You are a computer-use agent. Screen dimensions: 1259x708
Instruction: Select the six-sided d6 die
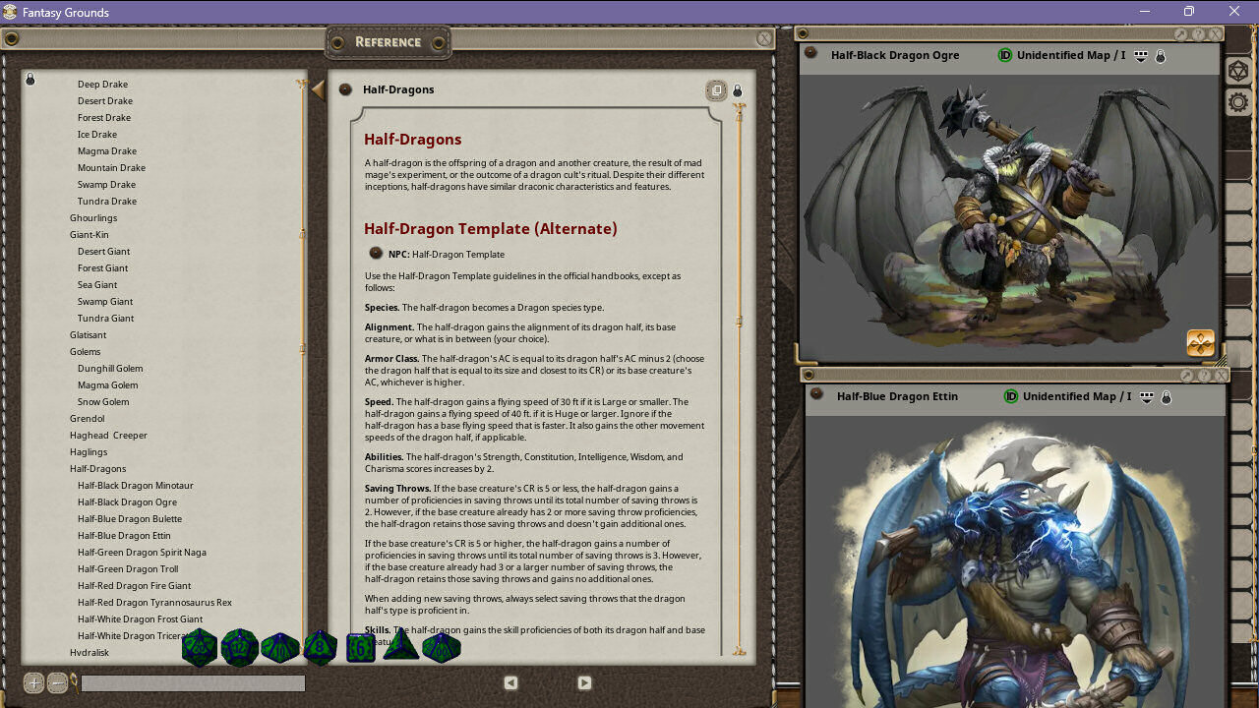[x=361, y=648]
